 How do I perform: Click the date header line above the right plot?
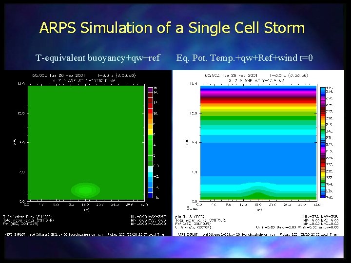point(256,75)
